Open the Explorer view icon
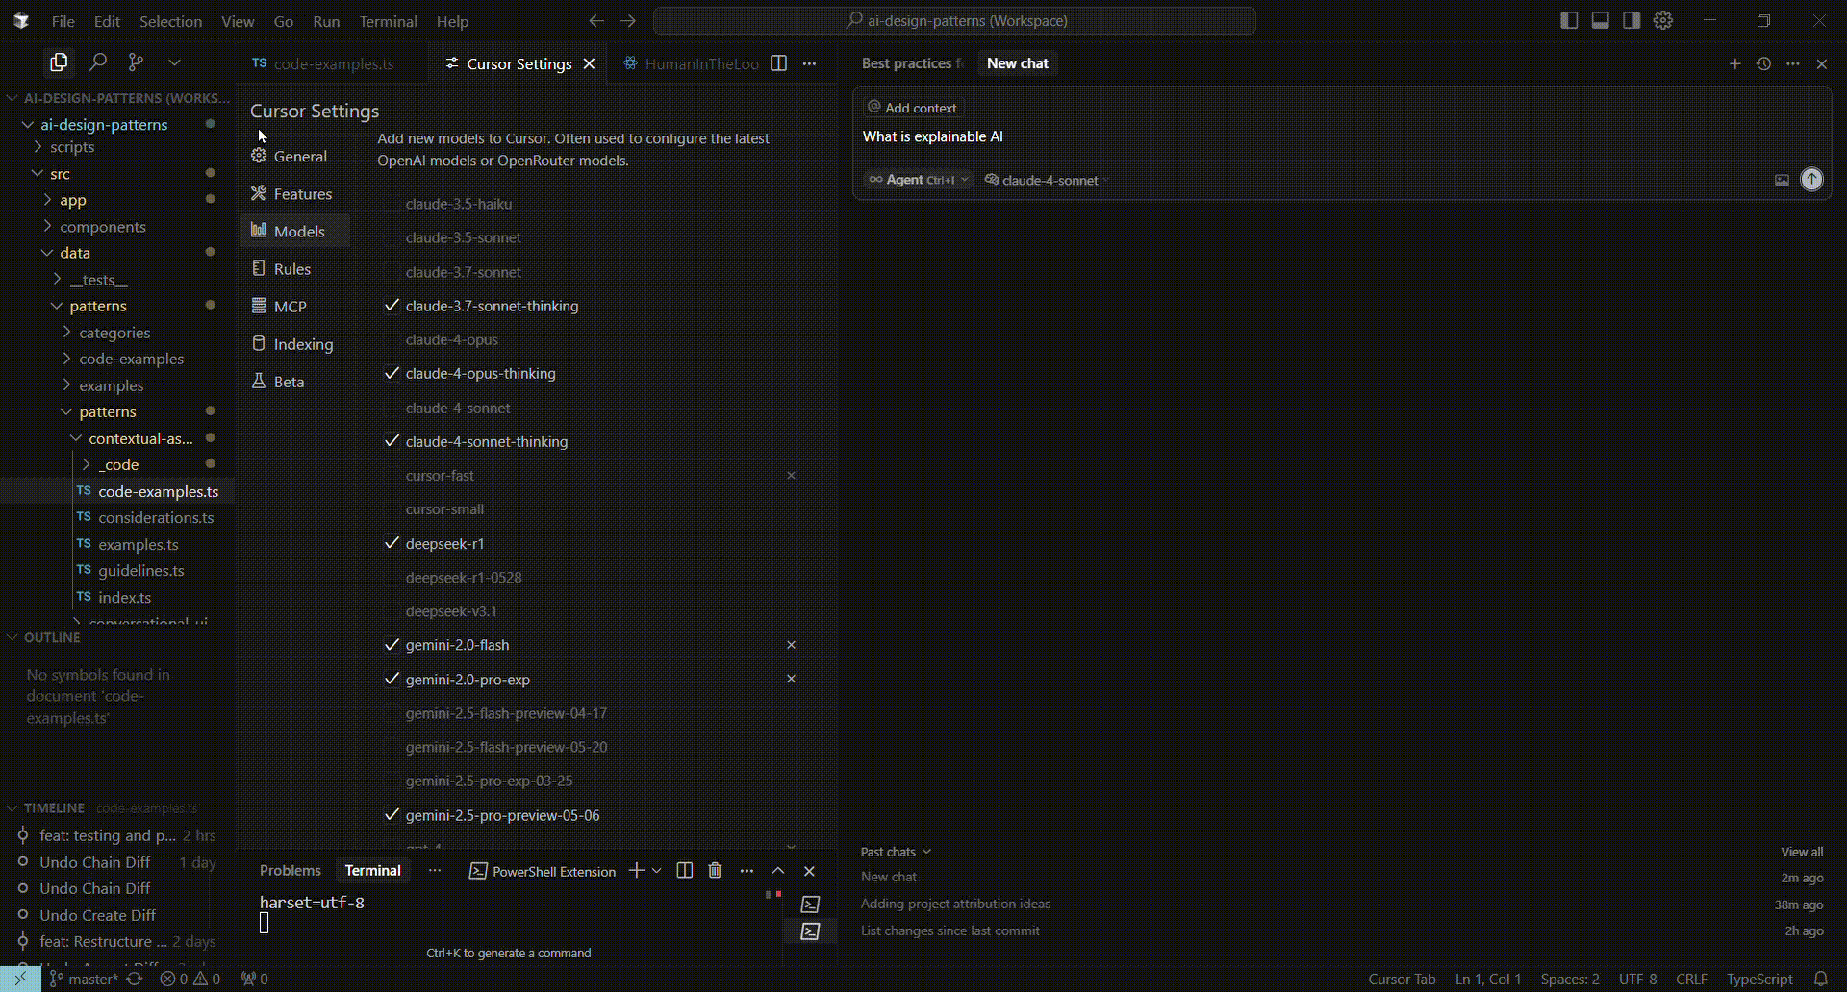 59,62
